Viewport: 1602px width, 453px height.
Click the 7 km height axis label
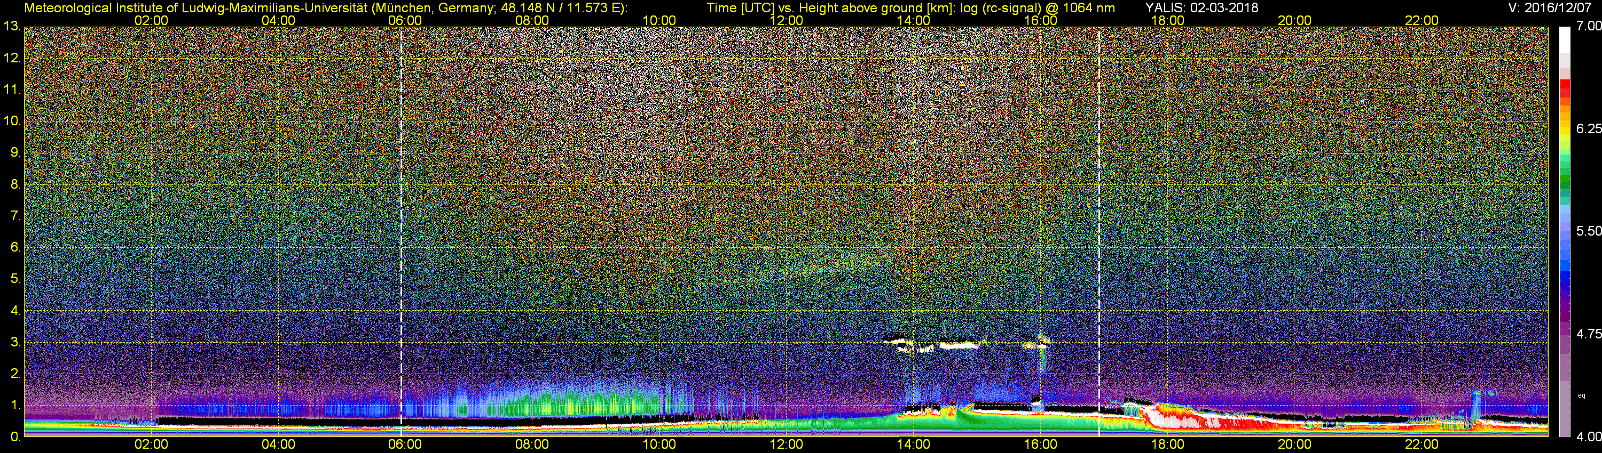(15, 216)
